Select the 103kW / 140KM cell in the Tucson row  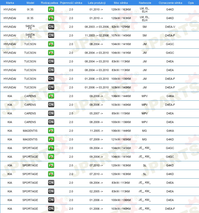[x=121, y=87]
